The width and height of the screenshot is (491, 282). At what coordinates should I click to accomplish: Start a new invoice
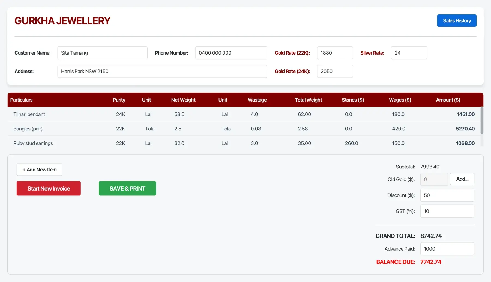[x=49, y=188]
